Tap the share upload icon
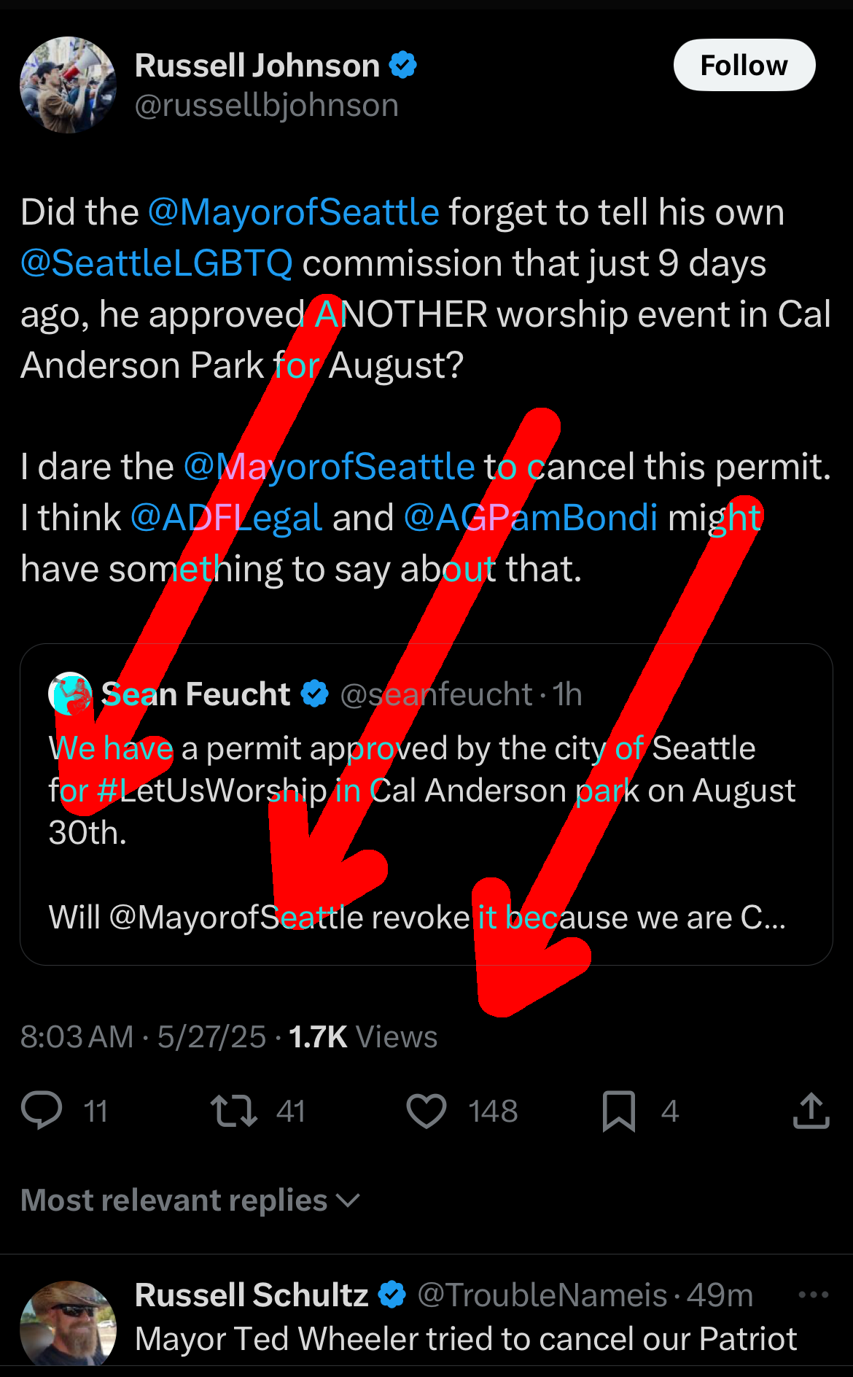This screenshot has height=1377, width=853. coord(811,1110)
